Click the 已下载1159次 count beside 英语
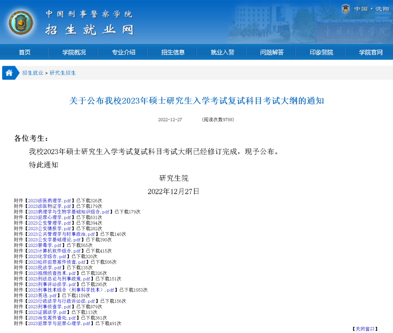 coord(76,296)
